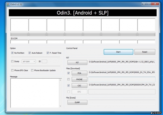Click the File Dump path field
This screenshot has height=115, width=163.
point(122,102)
